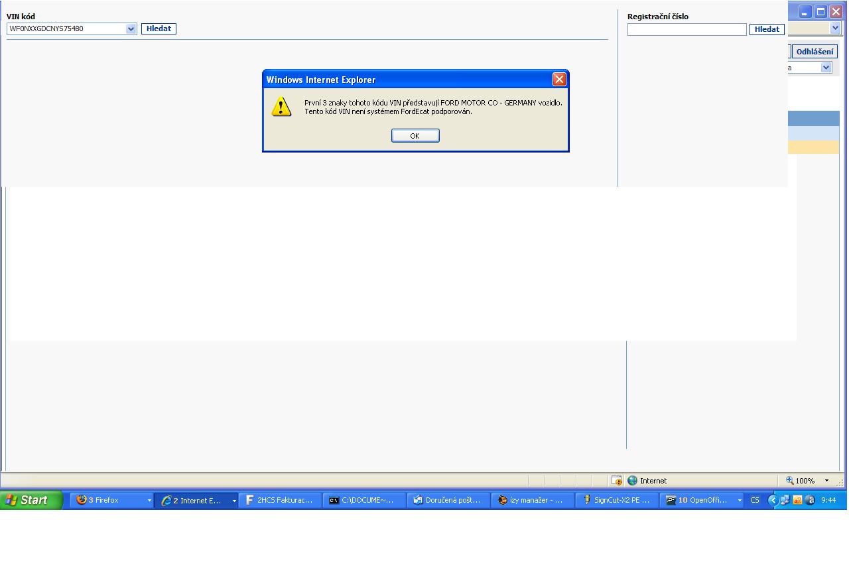849x567 pixels.
Task: Click OK in the VIN warning dialog
Action: point(415,136)
